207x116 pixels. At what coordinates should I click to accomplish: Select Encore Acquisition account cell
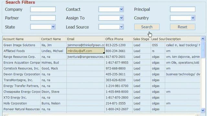pyautogui.click(x=22, y=63)
